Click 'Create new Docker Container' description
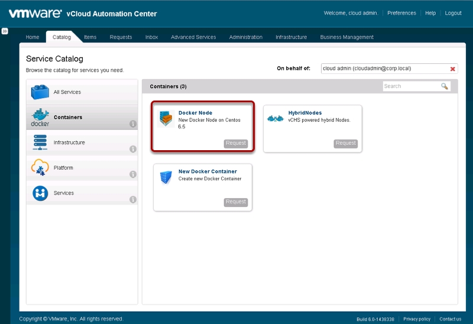 [x=210, y=179]
